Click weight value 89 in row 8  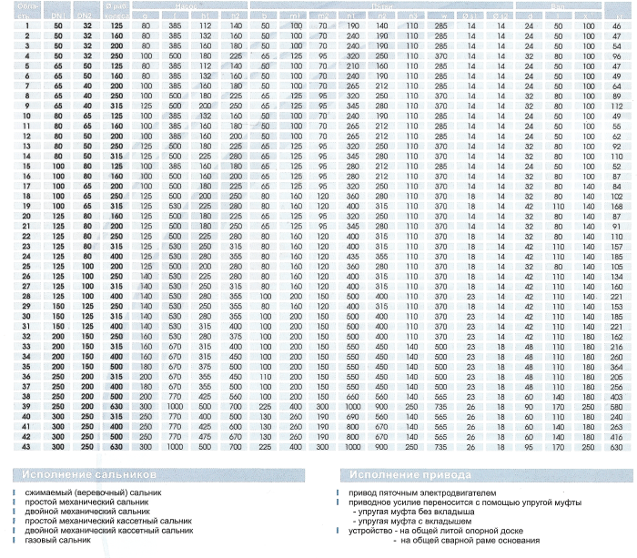pyautogui.click(x=617, y=96)
